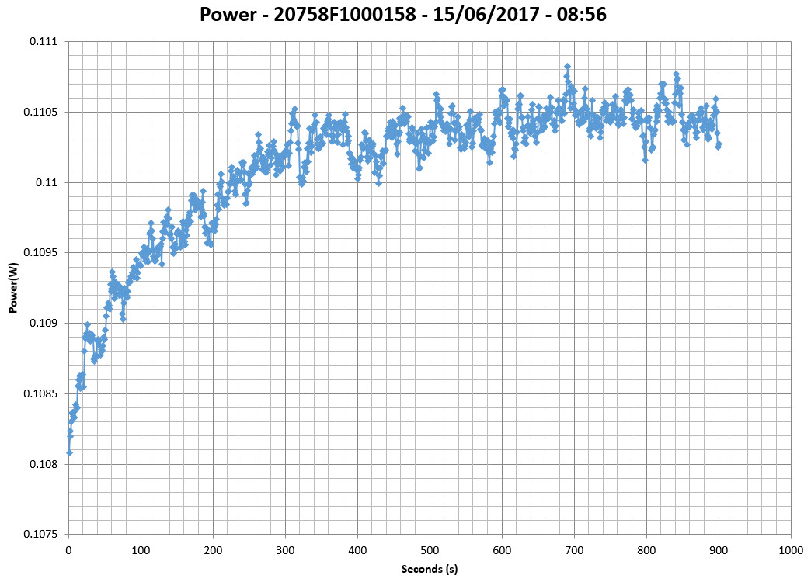Select the 300 tick label on the seconds axis
811x582 pixels.
pyautogui.click(x=285, y=549)
